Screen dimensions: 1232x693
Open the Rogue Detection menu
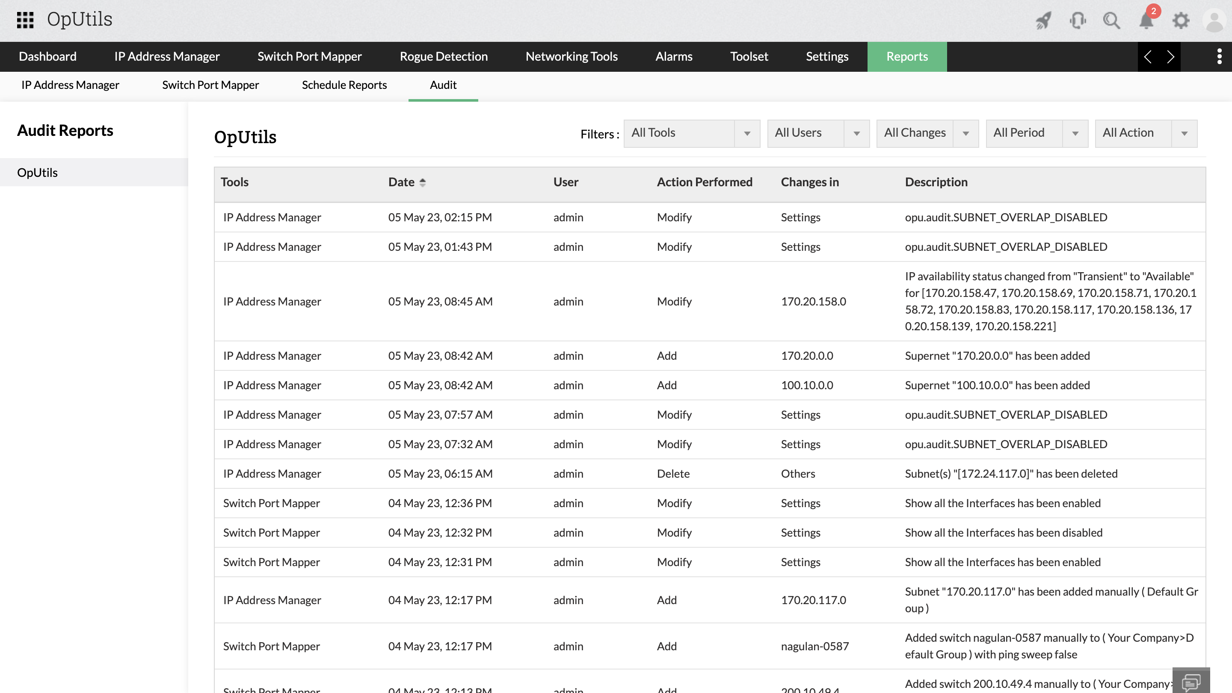(443, 56)
